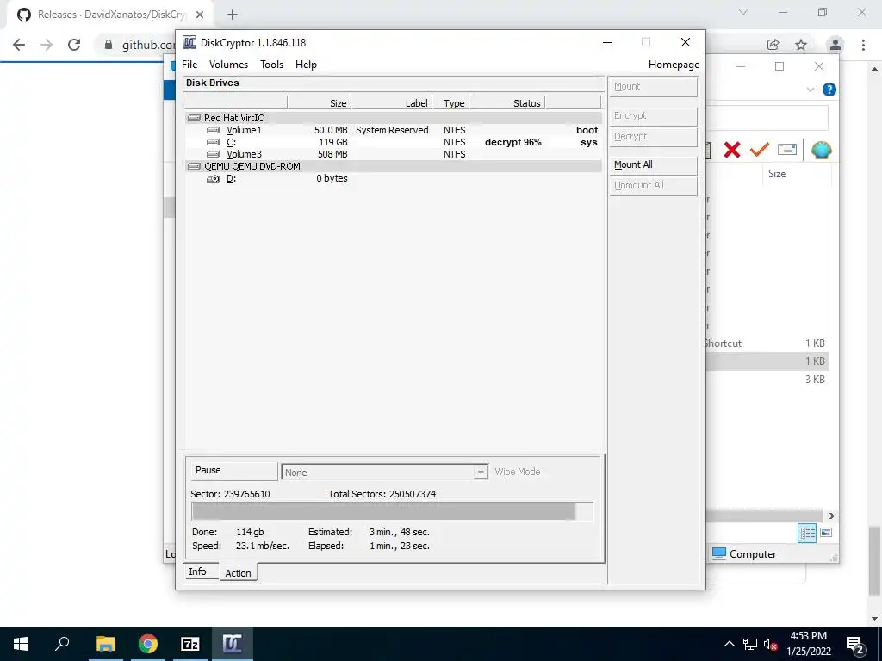Open the Volumes menu
The height and width of the screenshot is (661, 882).
(x=228, y=64)
